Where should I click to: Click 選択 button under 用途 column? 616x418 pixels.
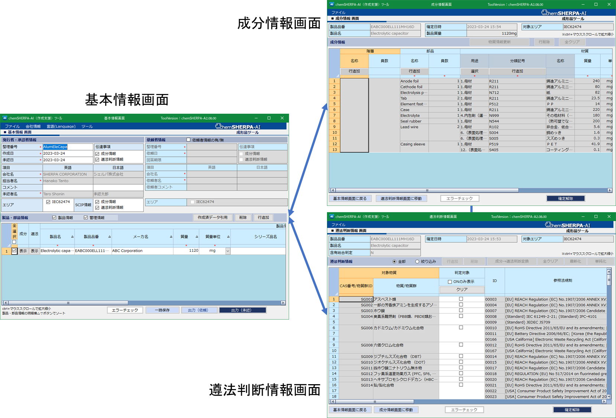tap(474, 71)
